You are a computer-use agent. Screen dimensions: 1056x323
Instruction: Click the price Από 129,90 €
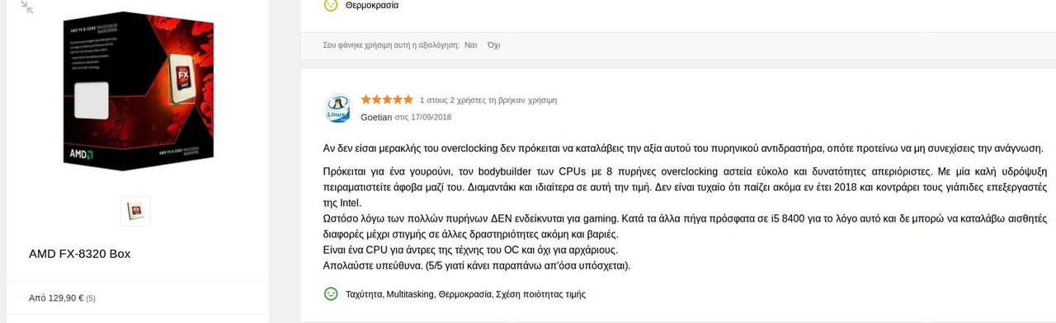tap(56, 298)
